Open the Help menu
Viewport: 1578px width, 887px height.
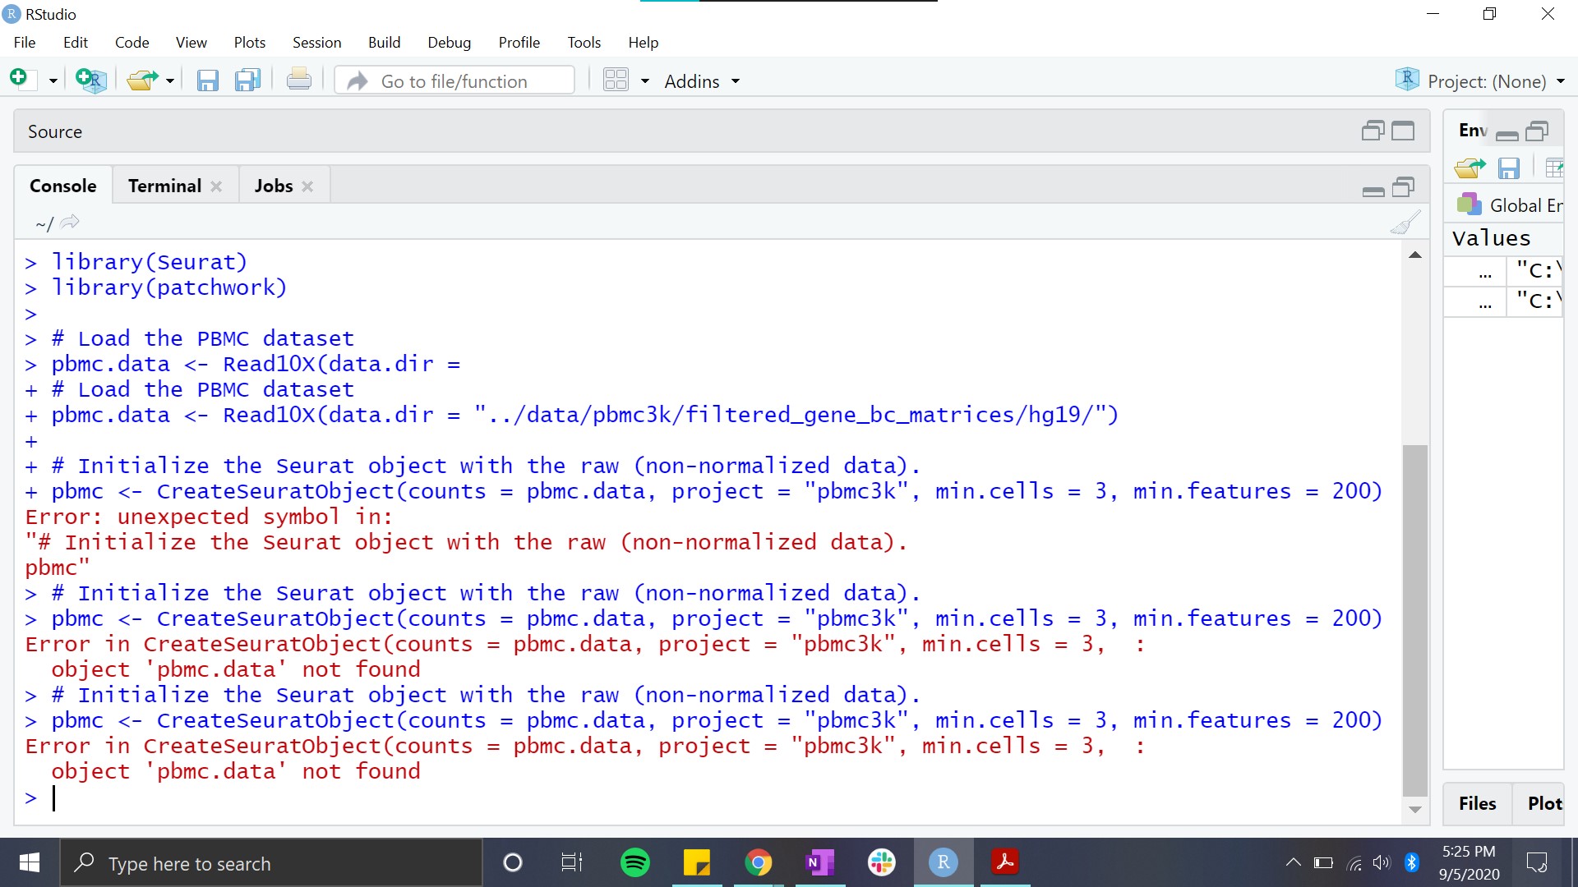click(644, 42)
